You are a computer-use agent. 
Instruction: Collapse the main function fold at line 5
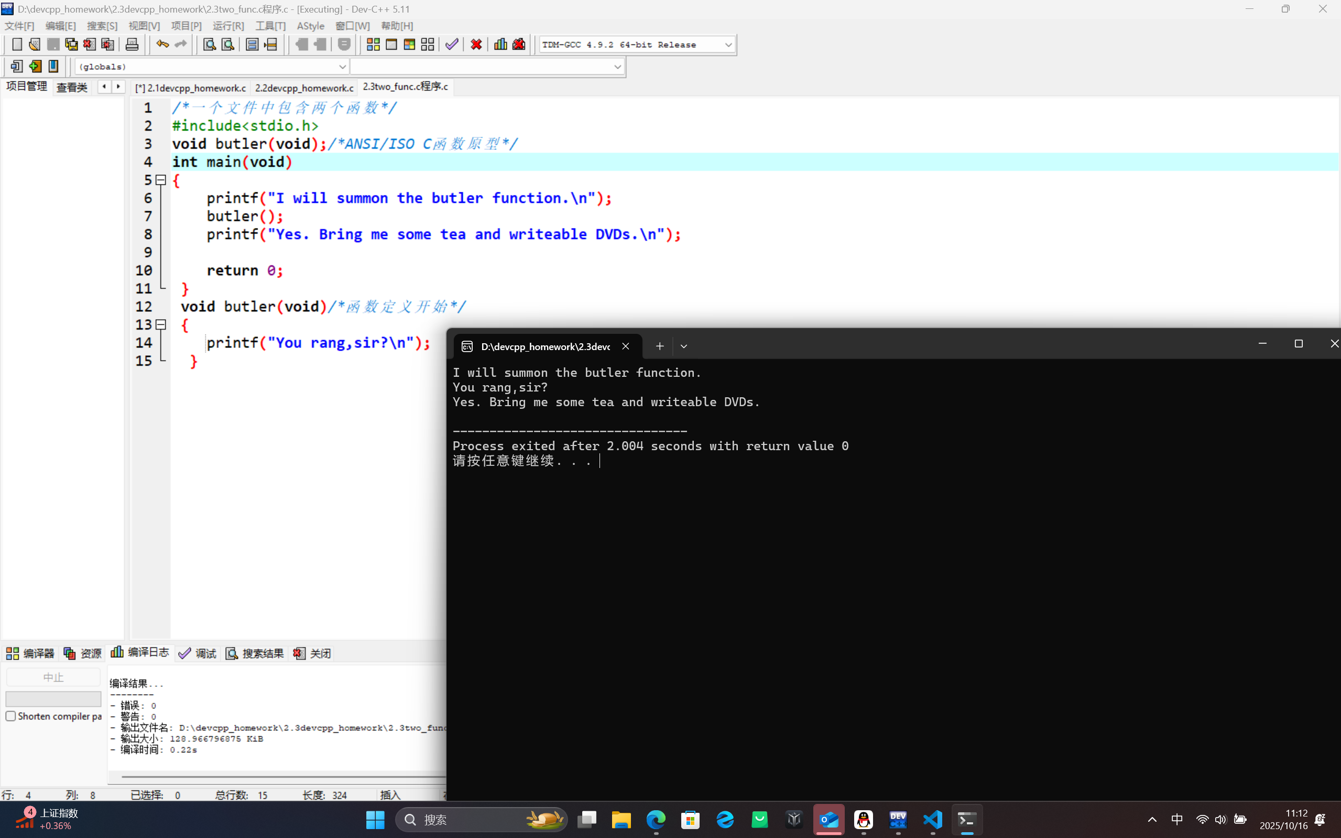pos(161,180)
